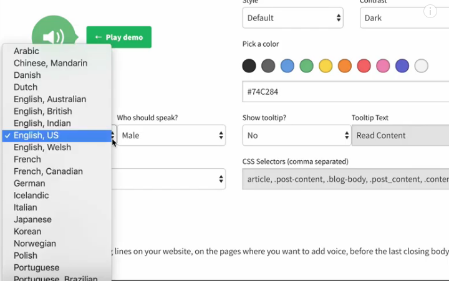Pick the green color swatch
The width and height of the screenshot is (449, 281).
(306, 66)
